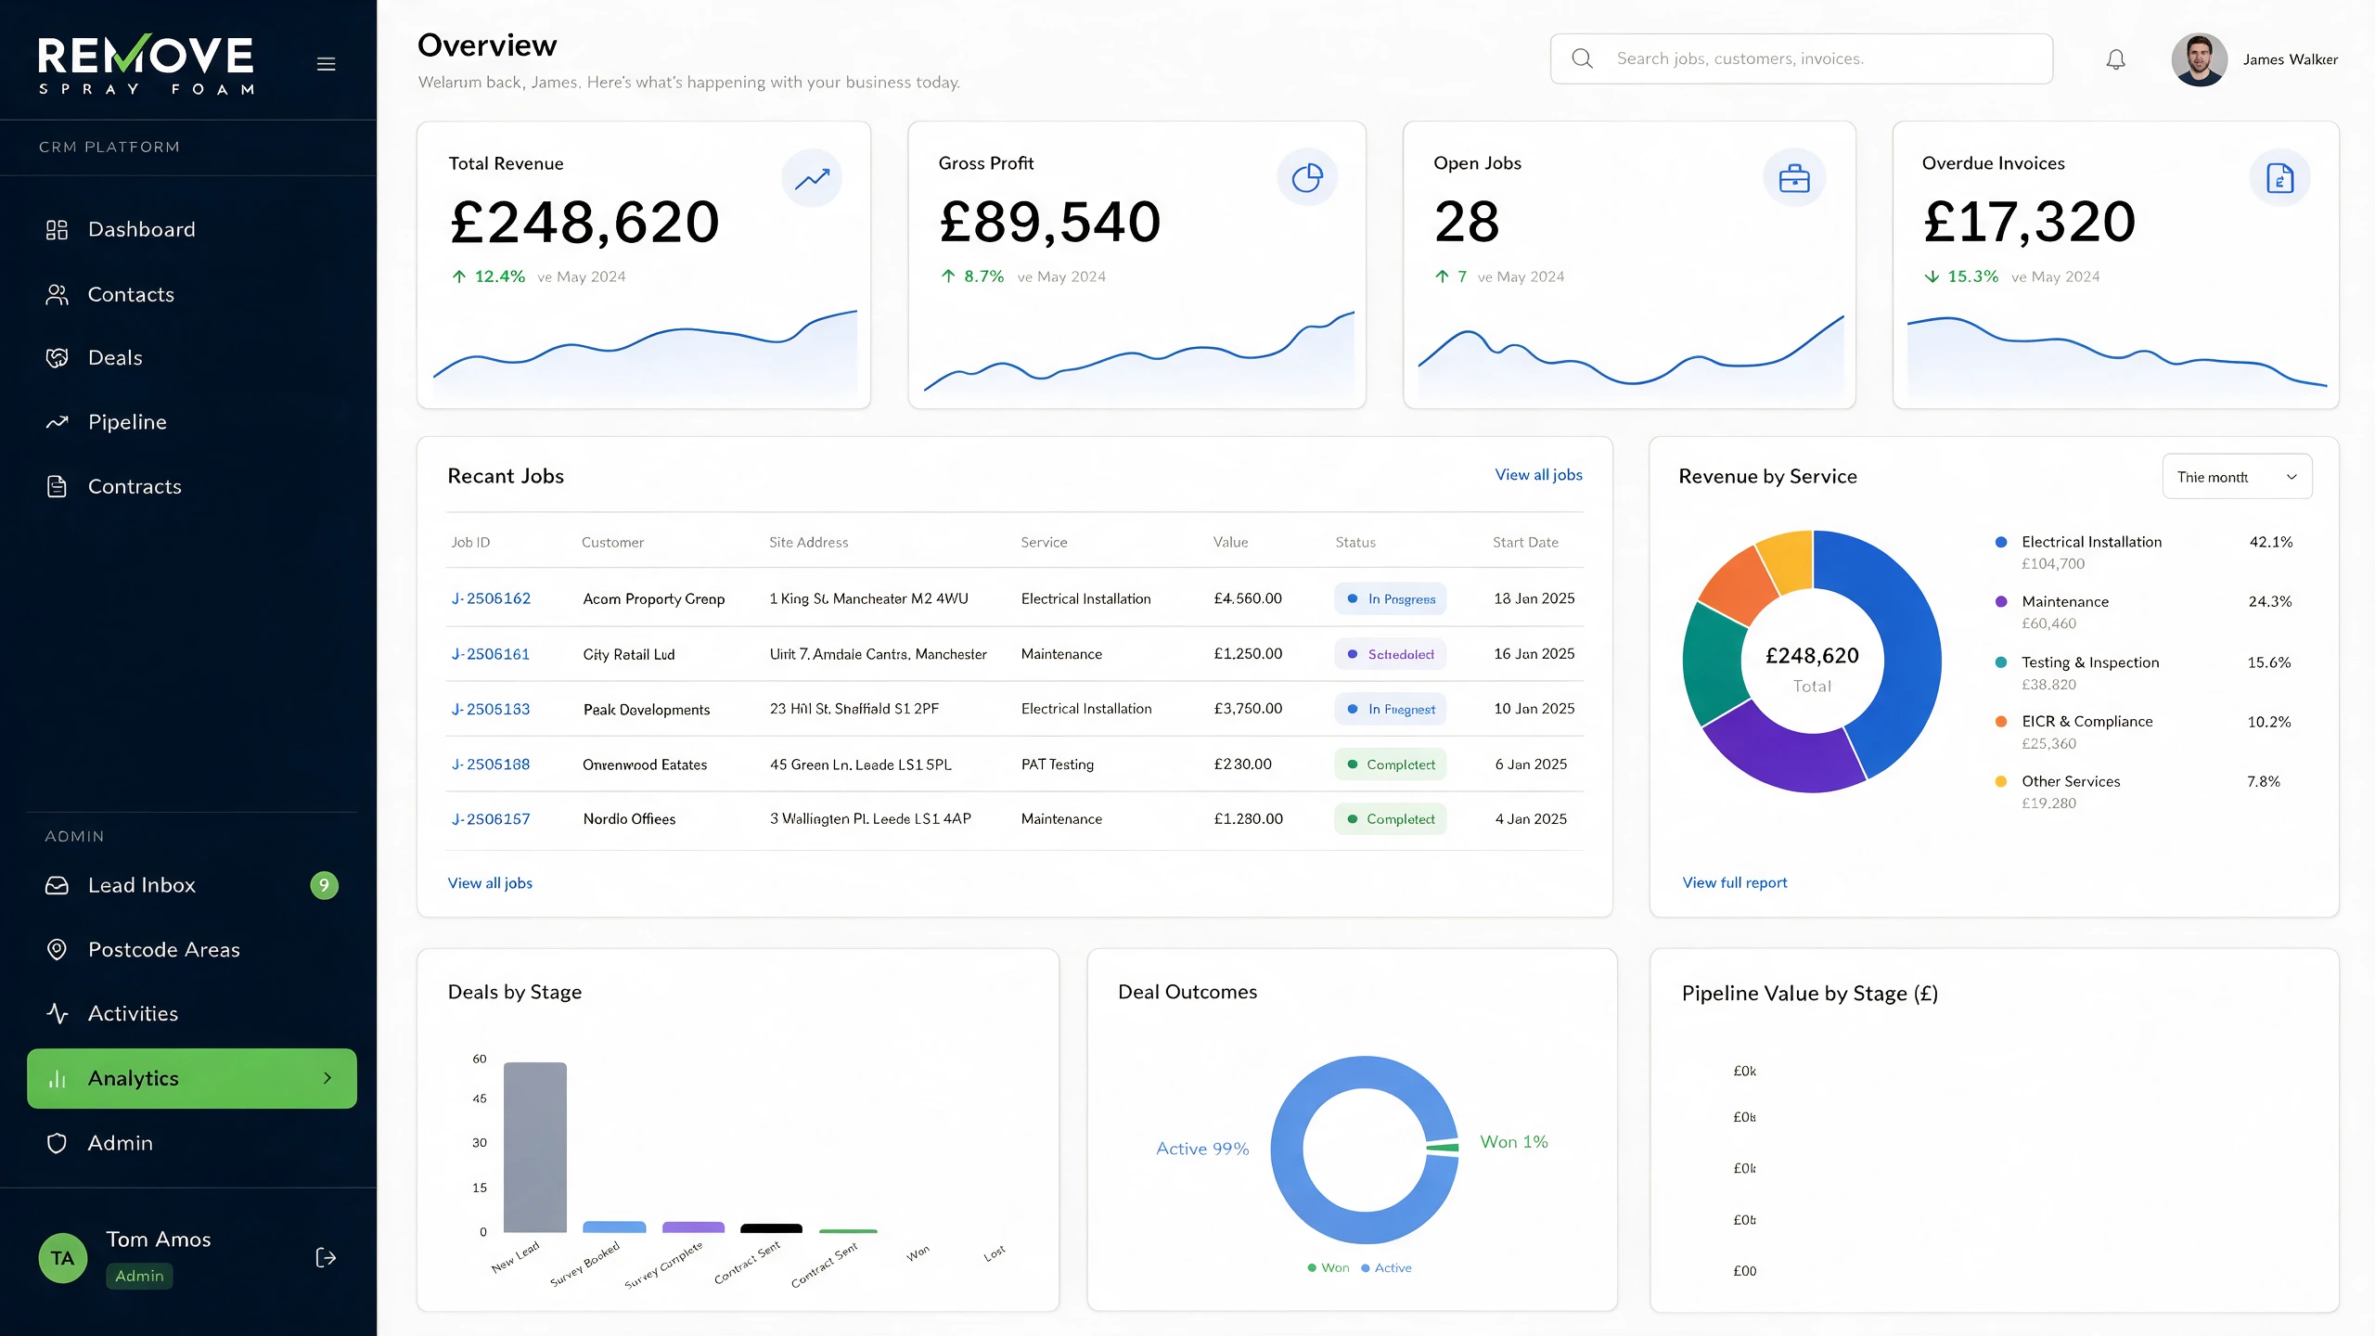Click the Other Services yellow legend dot
Image resolution: width=2375 pixels, height=1336 pixels.
(x=2001, y=781)
